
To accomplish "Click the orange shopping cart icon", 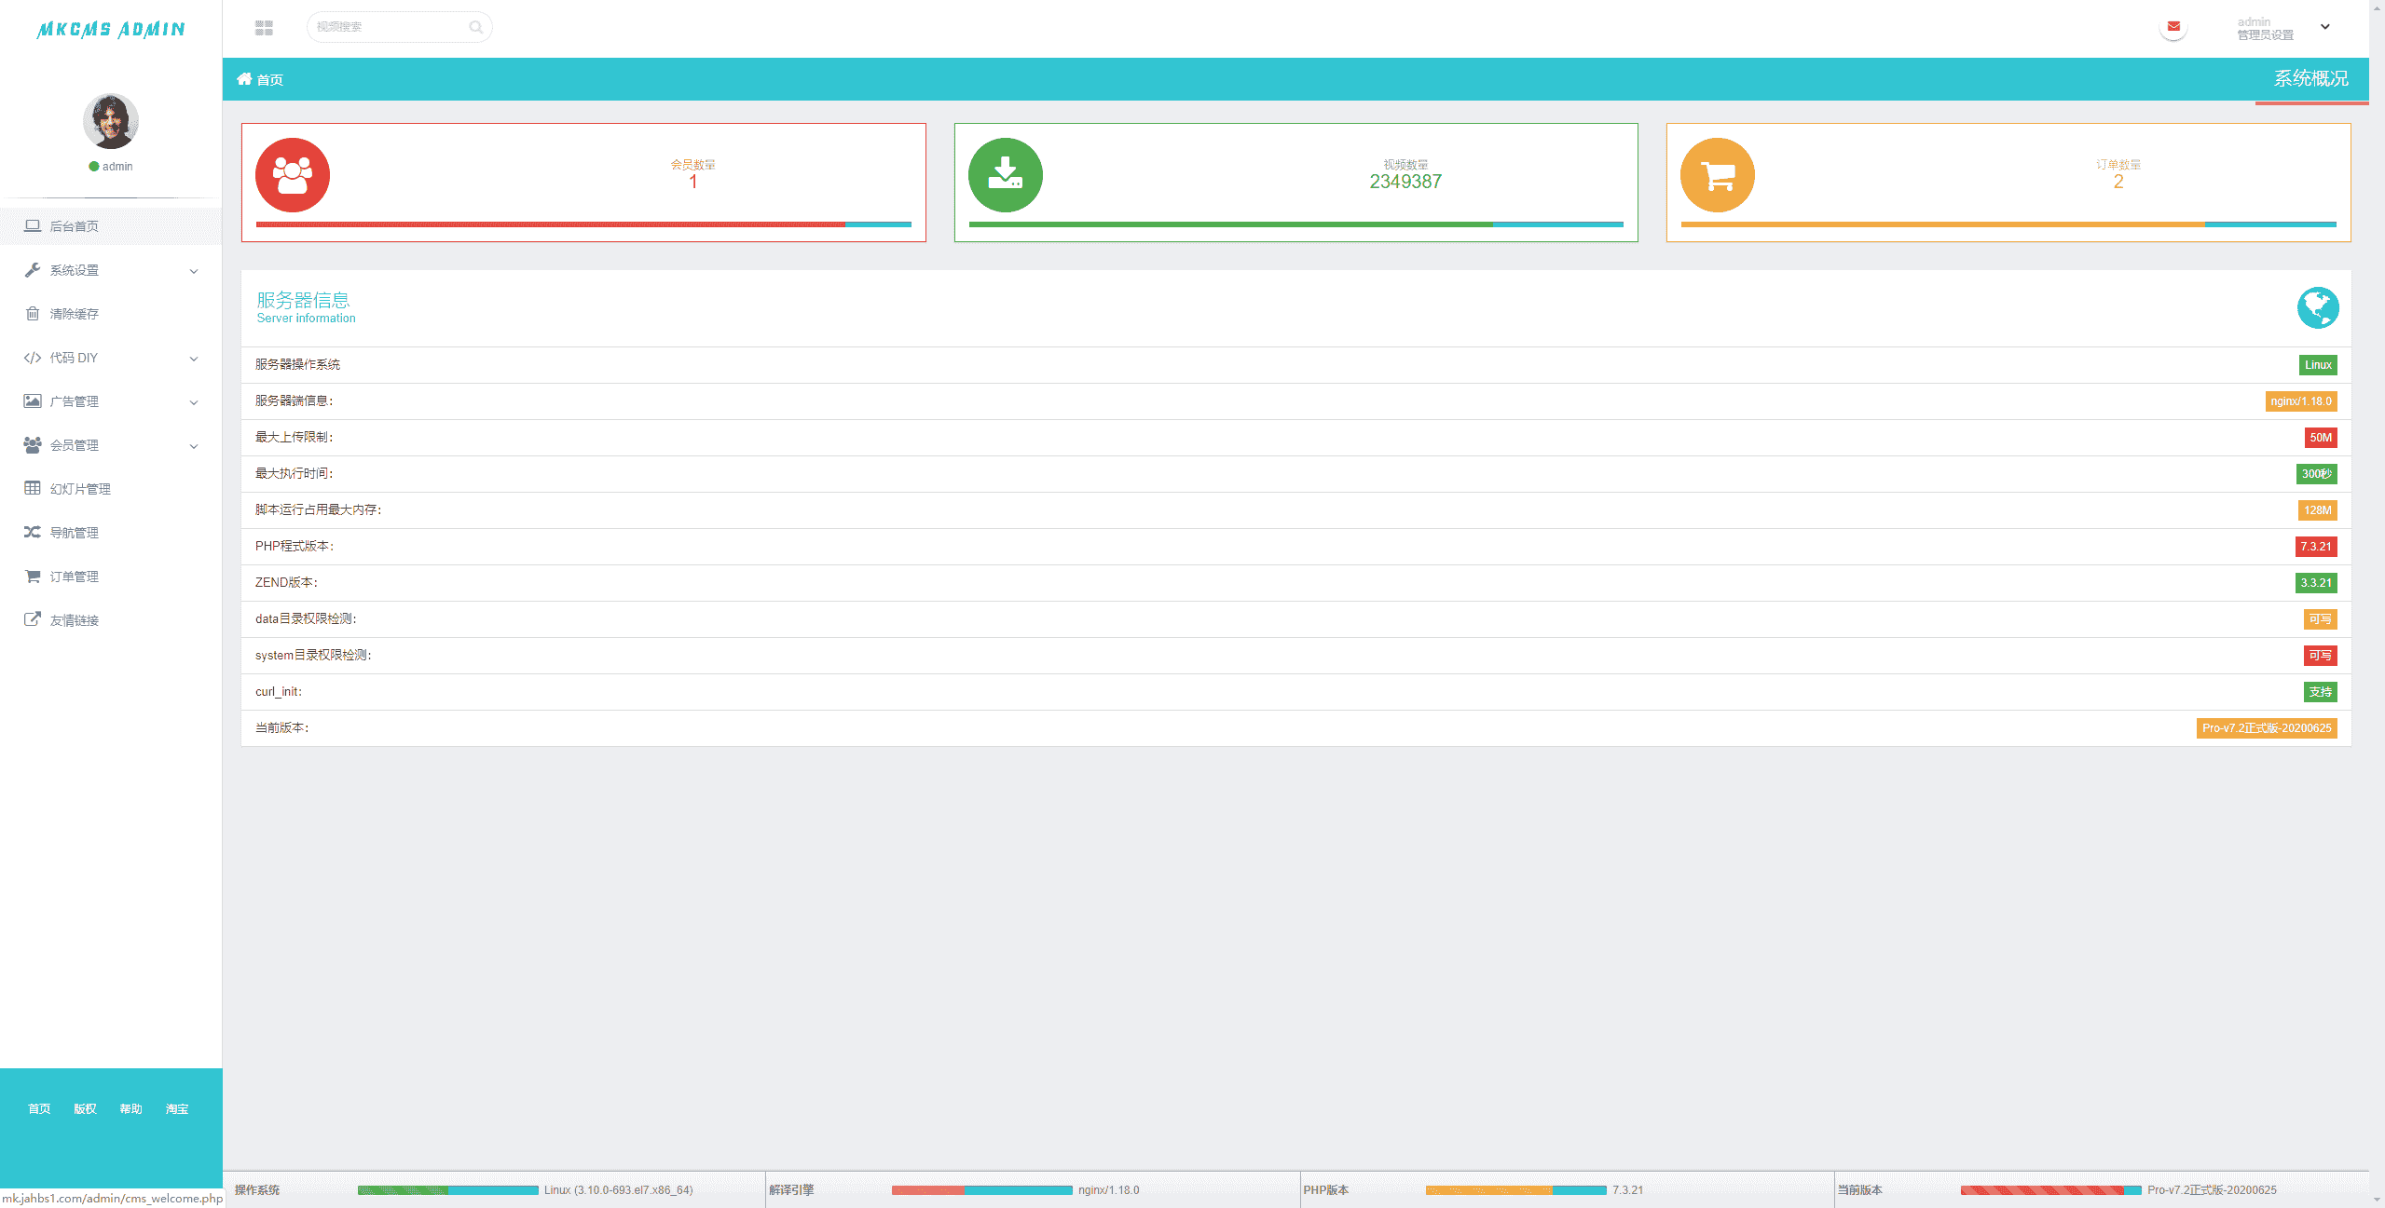I will coord(1717,175).
